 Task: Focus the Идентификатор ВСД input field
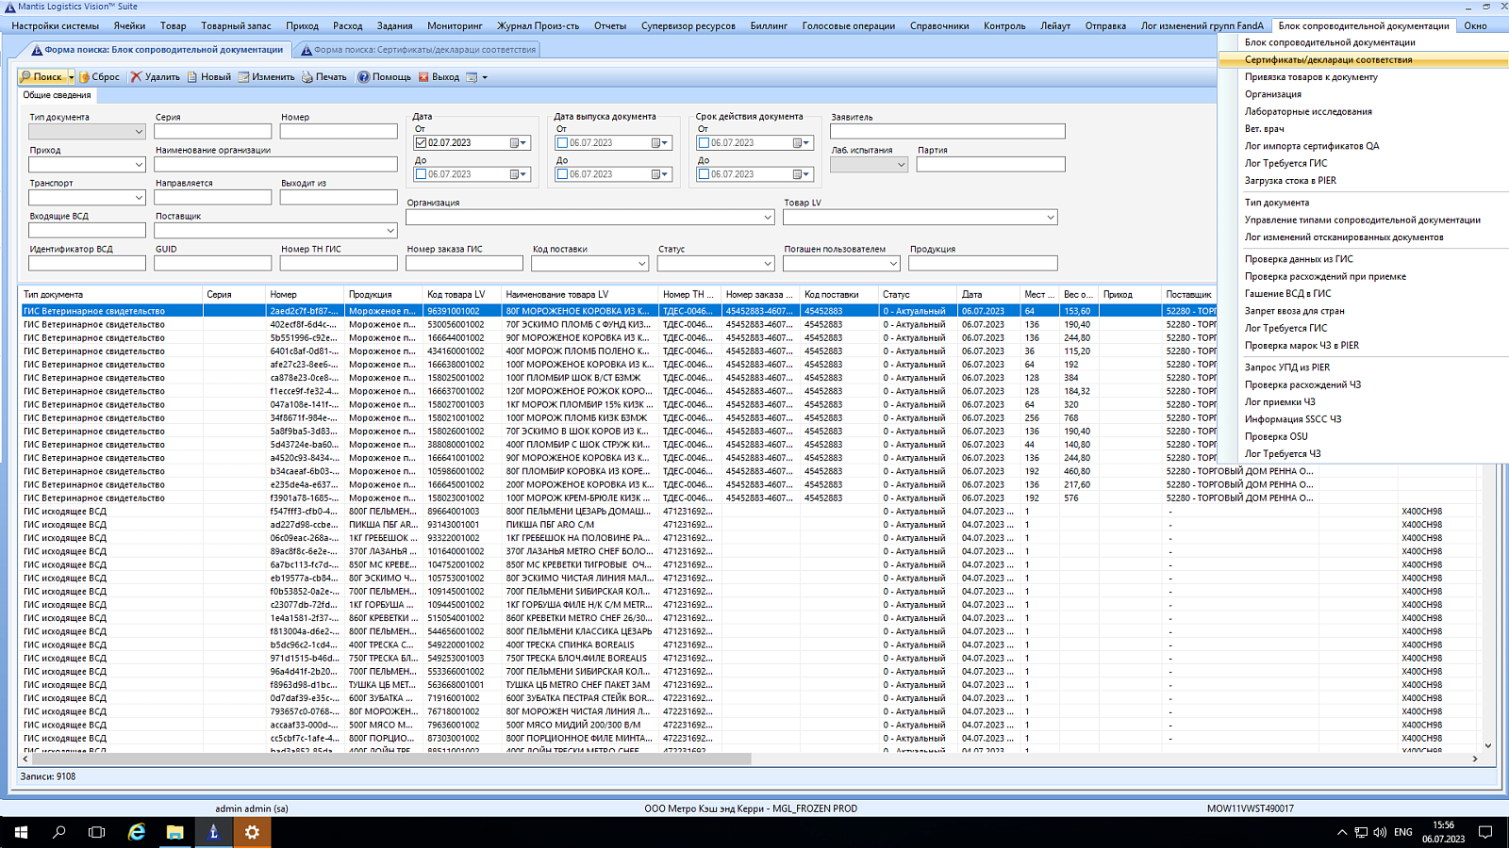[87, 264]
